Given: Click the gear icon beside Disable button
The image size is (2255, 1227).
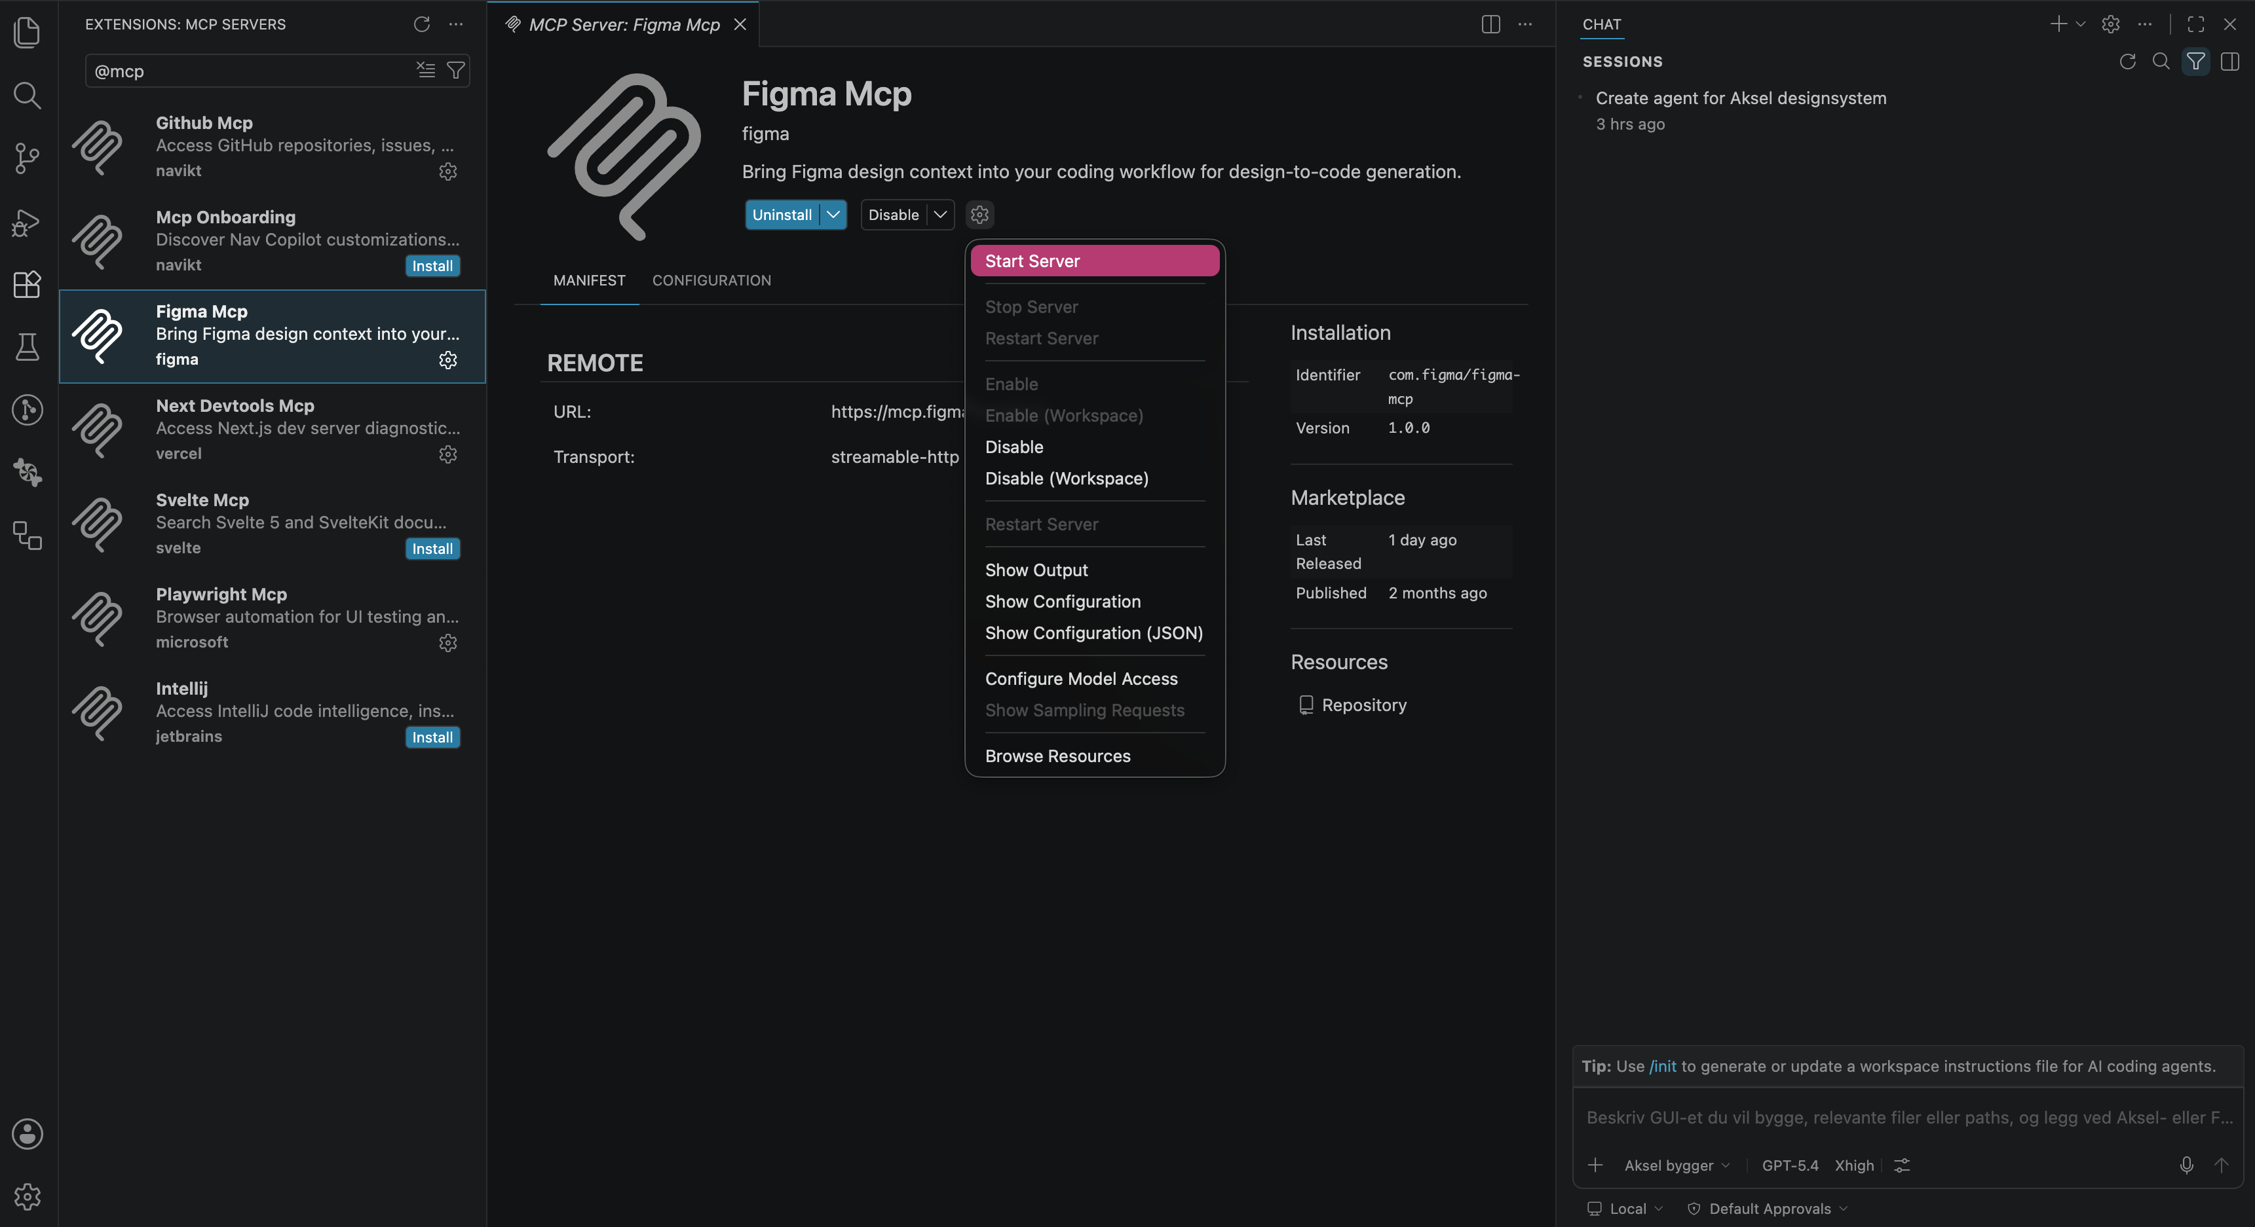Looking at the screenshot, I should click(x=979, y=214).
